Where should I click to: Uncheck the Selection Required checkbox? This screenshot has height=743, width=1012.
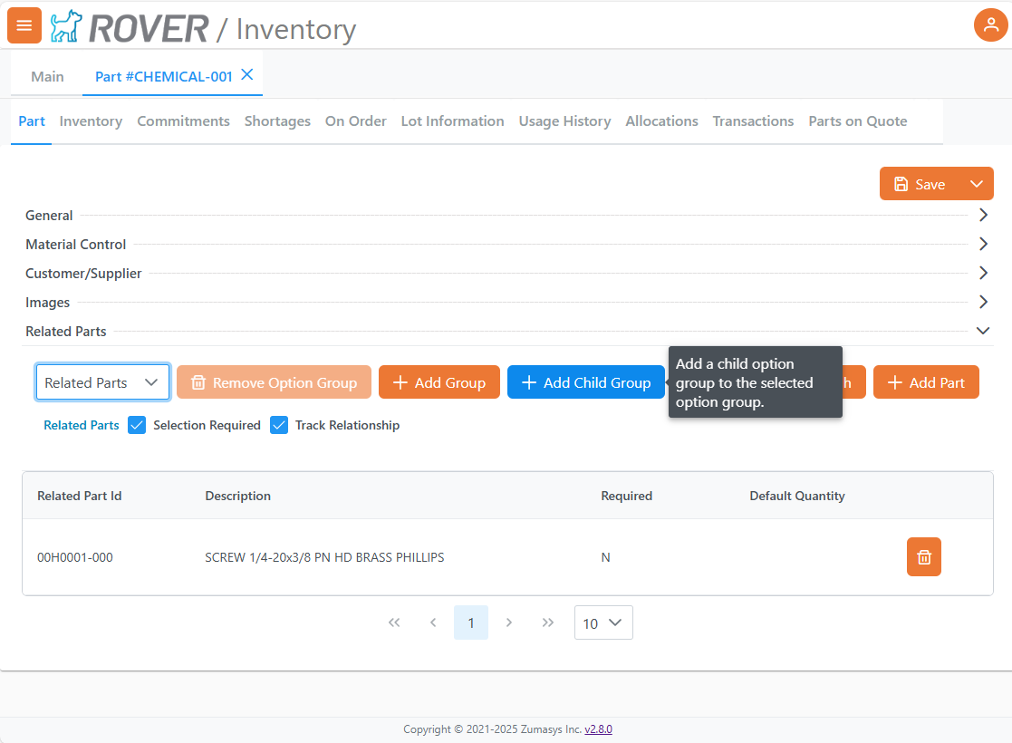(137, 425)
